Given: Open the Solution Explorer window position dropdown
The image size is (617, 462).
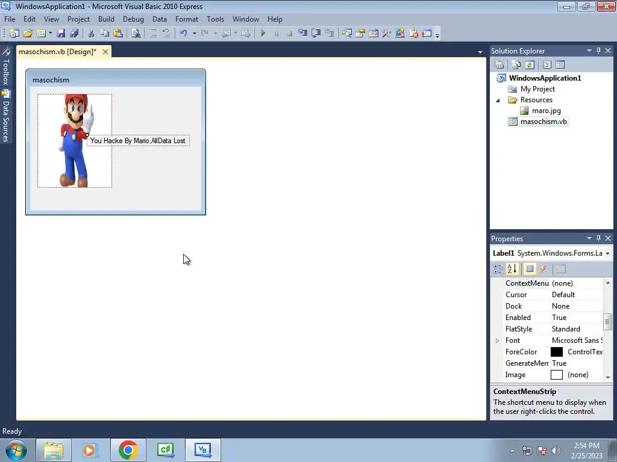Looking at the screenshot, I should pyautogui.click(x=589, y=51).
